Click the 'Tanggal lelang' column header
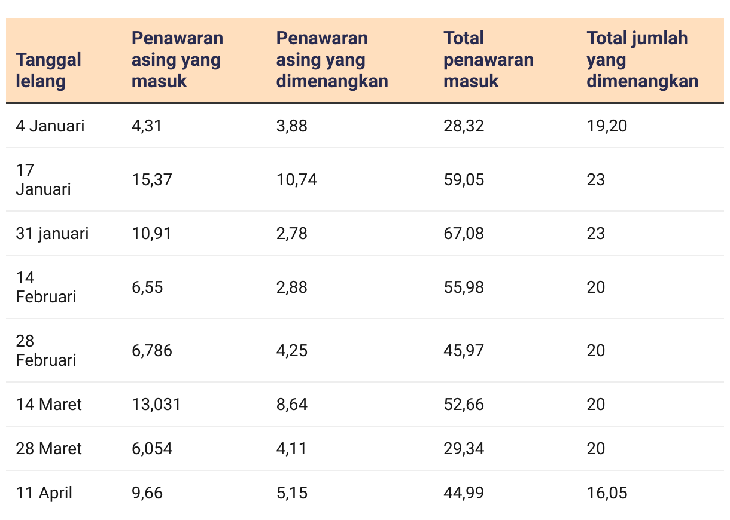Screen dimensions: 730x520 [48, 71]
